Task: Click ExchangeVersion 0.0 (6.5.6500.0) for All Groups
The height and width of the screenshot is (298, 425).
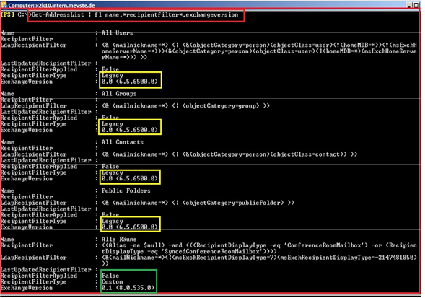Action: tap(130, 130)
